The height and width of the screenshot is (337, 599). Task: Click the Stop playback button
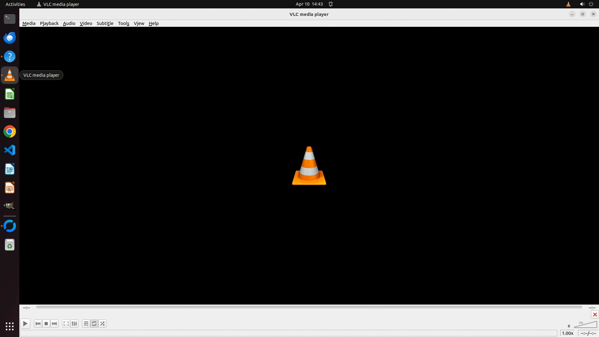pos(46,324)
